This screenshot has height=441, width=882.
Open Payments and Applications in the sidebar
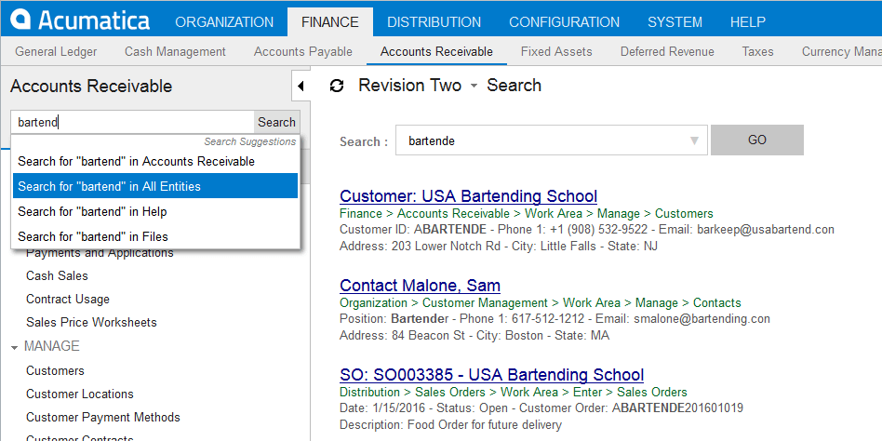[100, 253]
